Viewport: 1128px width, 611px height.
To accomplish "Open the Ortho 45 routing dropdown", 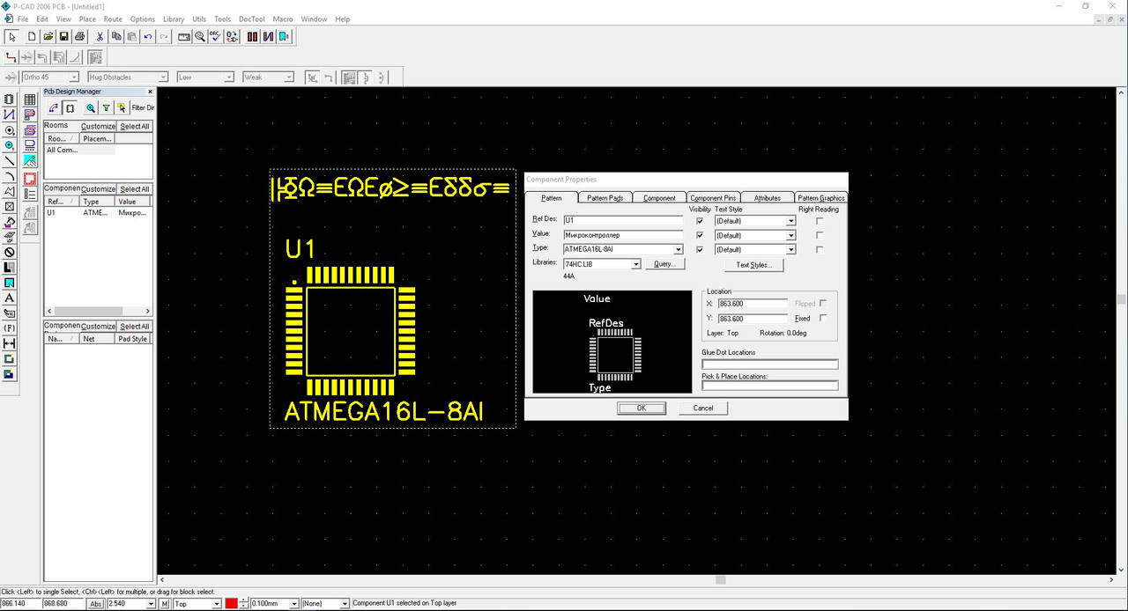I will pos(73,77).
